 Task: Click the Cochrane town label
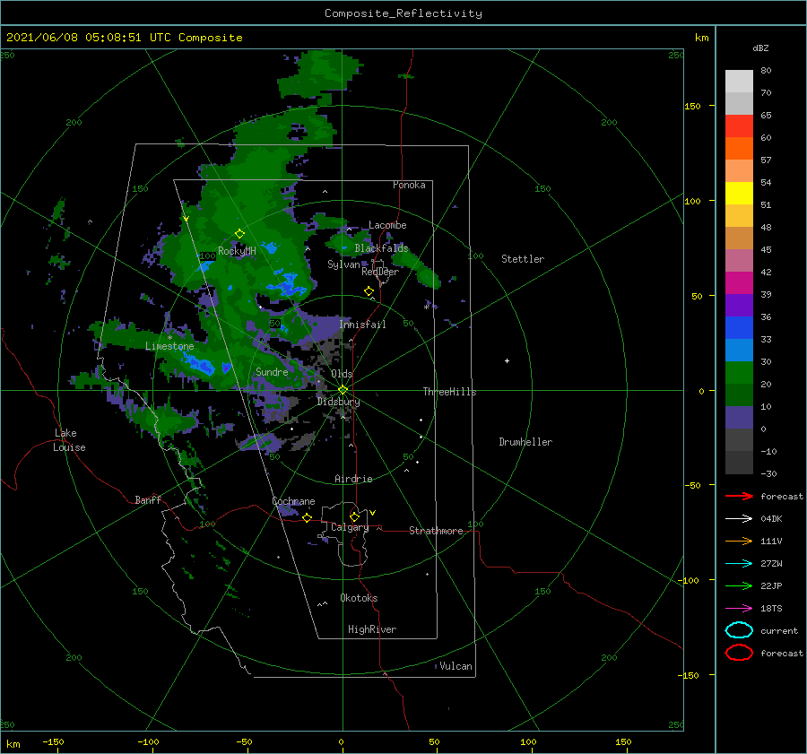tap(293, 501)
